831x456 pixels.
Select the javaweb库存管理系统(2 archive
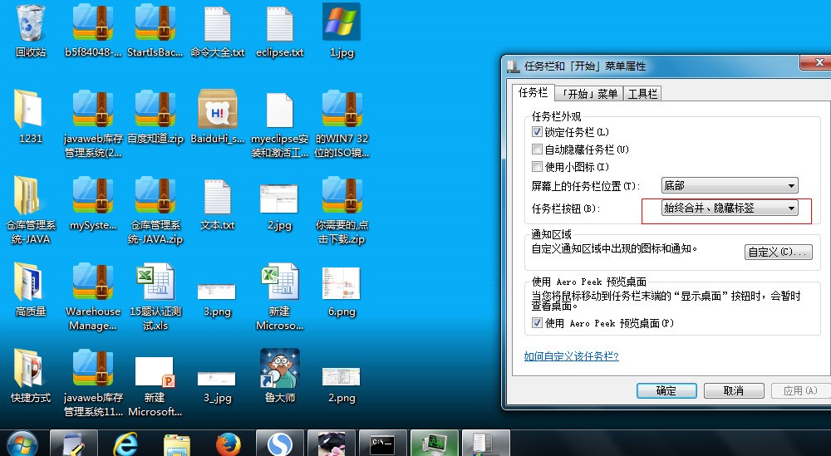tap(93, 109)
